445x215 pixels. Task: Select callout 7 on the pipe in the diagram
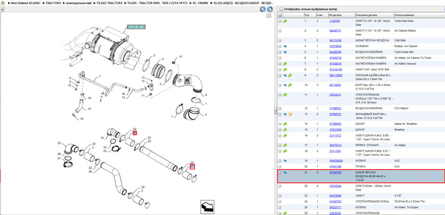[x=100, y=77]
